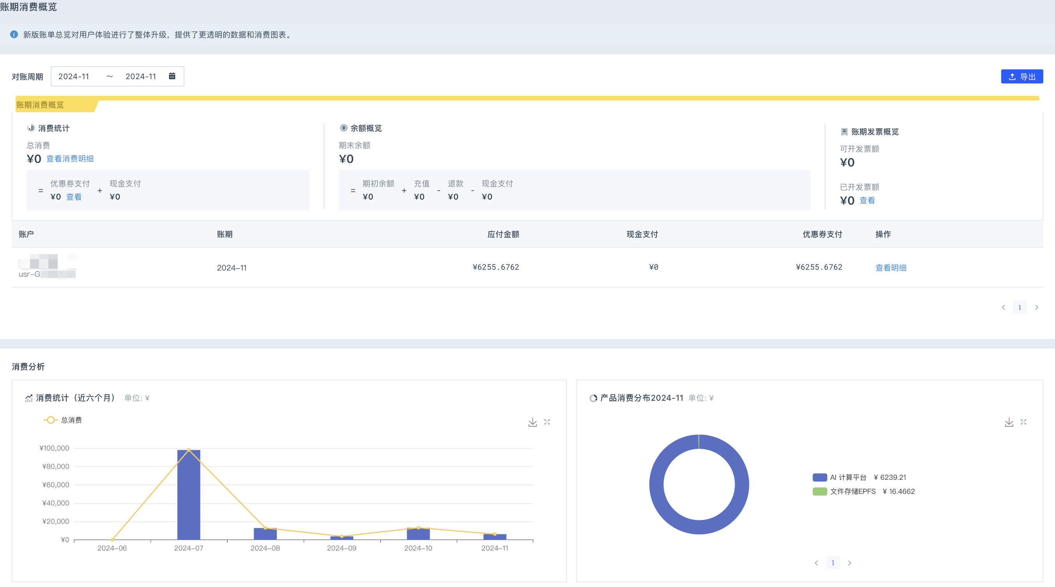Click the donut chart AI 计算平台 segment
The height and width of the screenshot is (587, 1055).
pyautogui.click(x=699, y=527)
